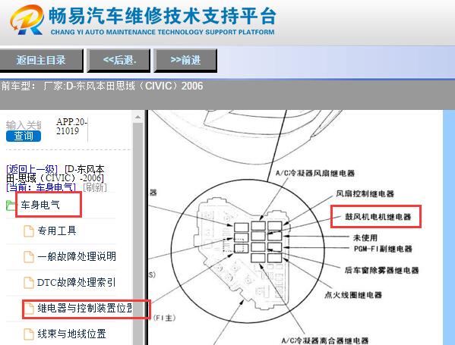
Task: Click 返回主目录 button
Action: tap(41, 60)
